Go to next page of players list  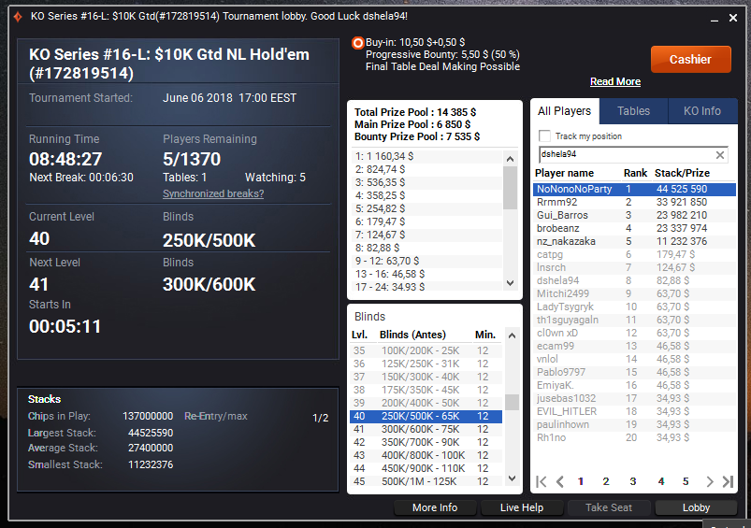click(709, 481)
